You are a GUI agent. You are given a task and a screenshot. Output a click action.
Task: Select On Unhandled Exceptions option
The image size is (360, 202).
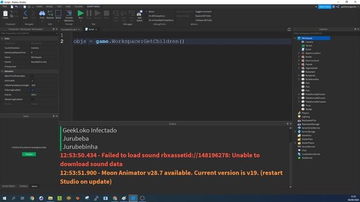(x=161, y=20)
